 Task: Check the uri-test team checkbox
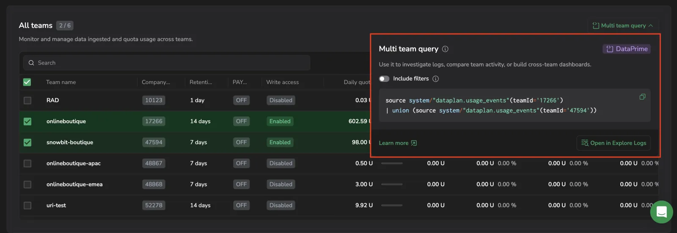(x=28, y=206)
